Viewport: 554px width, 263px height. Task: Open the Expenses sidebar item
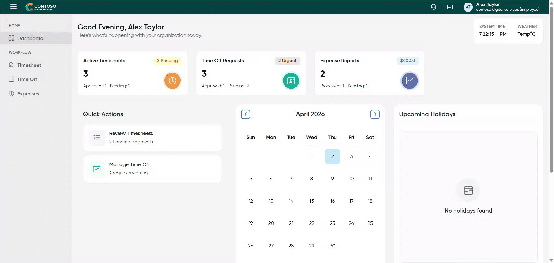coord(28,94)
